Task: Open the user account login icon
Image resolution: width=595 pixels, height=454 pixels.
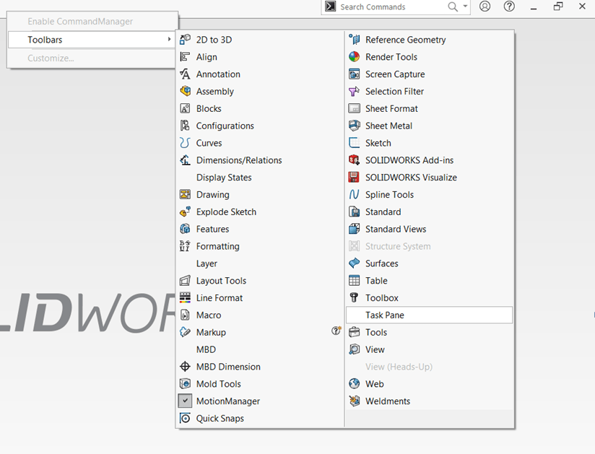Action: [485, 6]
